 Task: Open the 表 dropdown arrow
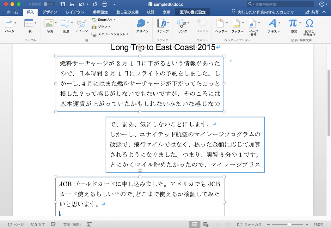point(35,23)
